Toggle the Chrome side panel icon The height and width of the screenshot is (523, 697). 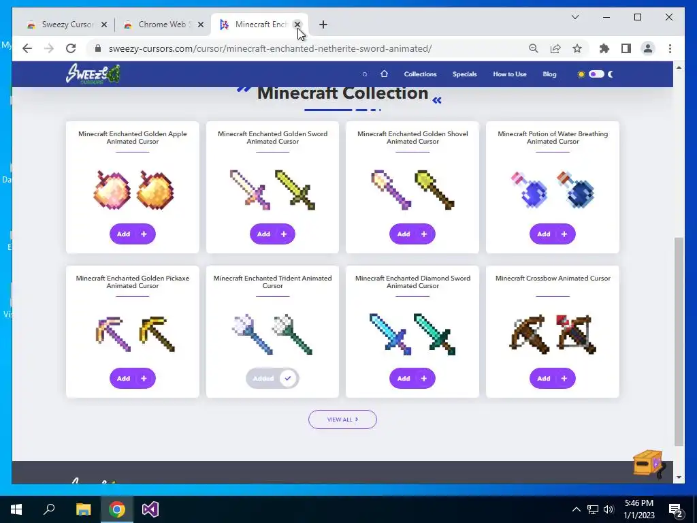[626, 48]
